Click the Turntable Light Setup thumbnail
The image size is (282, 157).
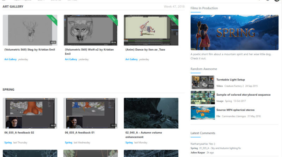tap(203, 82)
